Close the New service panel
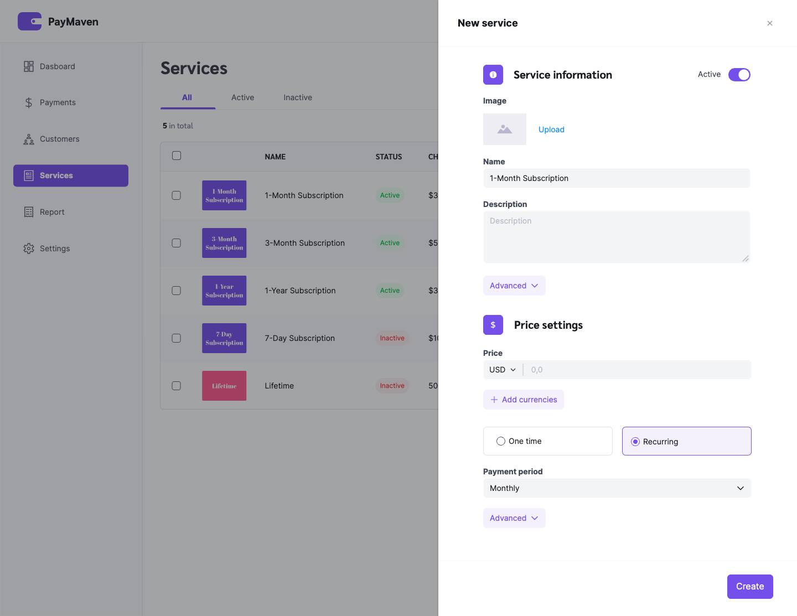The height and width of the screenshot is (616, 797). coord(769,23)
